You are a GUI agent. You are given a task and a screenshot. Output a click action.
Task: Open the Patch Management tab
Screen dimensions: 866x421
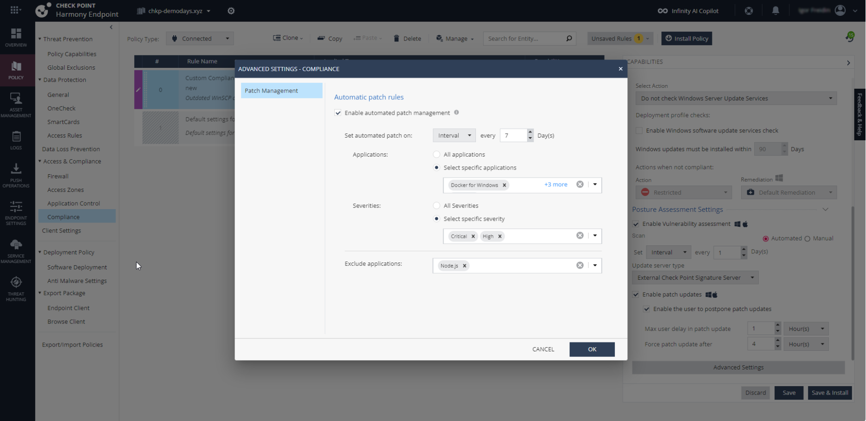pyautogui.click(x=281, y=91)
